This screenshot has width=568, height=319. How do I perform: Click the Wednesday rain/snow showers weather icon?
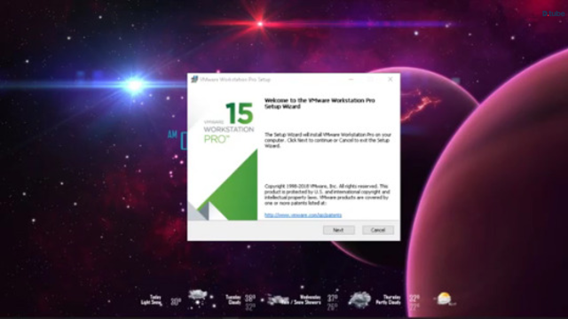coord(359,300)
